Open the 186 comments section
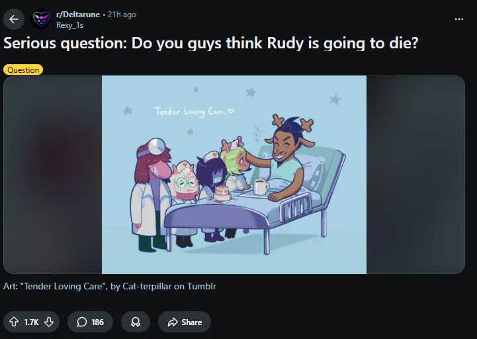Viewport: 477px width, 339px height. tap(90, 322)
